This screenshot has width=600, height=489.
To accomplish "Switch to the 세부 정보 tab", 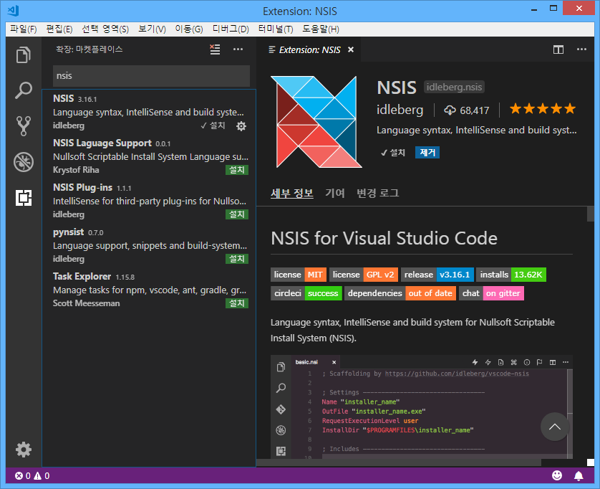I will point(292,193).
